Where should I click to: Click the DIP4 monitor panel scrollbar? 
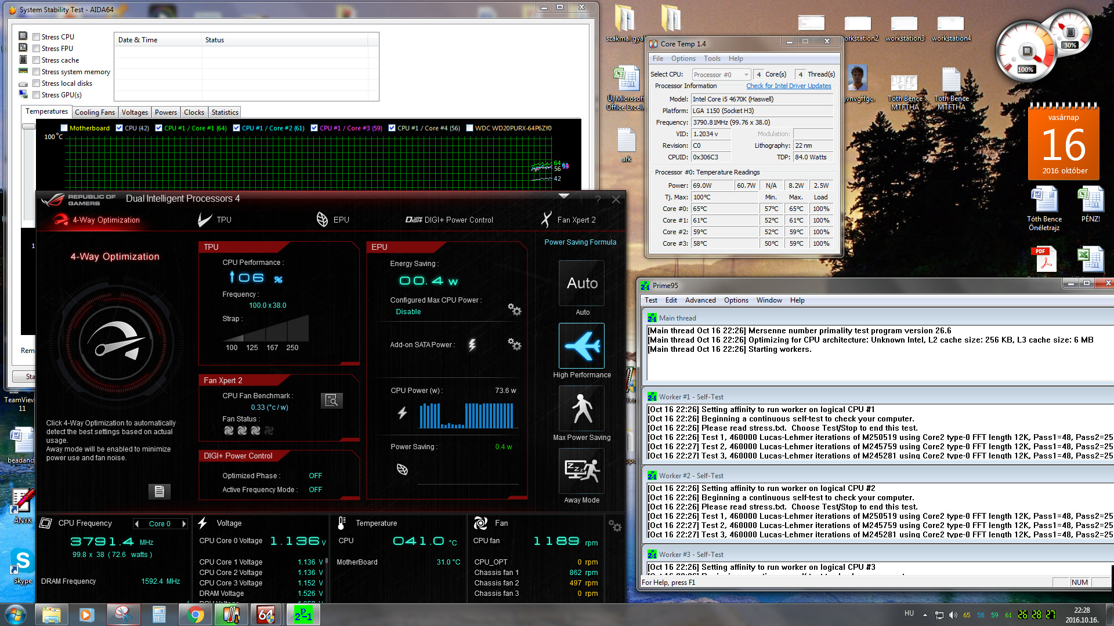pyautogui.click(x=327, y=561)
